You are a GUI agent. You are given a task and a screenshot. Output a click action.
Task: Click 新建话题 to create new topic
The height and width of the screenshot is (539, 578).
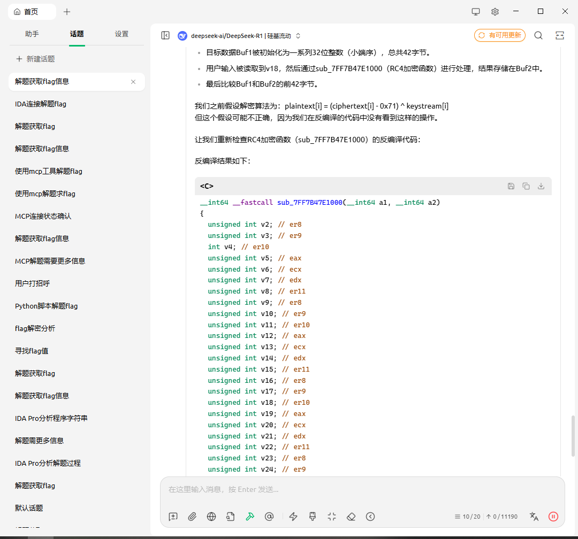tap(35, 59)
